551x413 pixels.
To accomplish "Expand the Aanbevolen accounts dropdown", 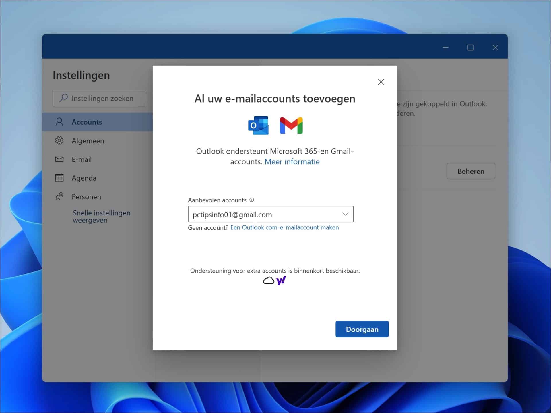I will pyautogui.click(x=345, y=214).
